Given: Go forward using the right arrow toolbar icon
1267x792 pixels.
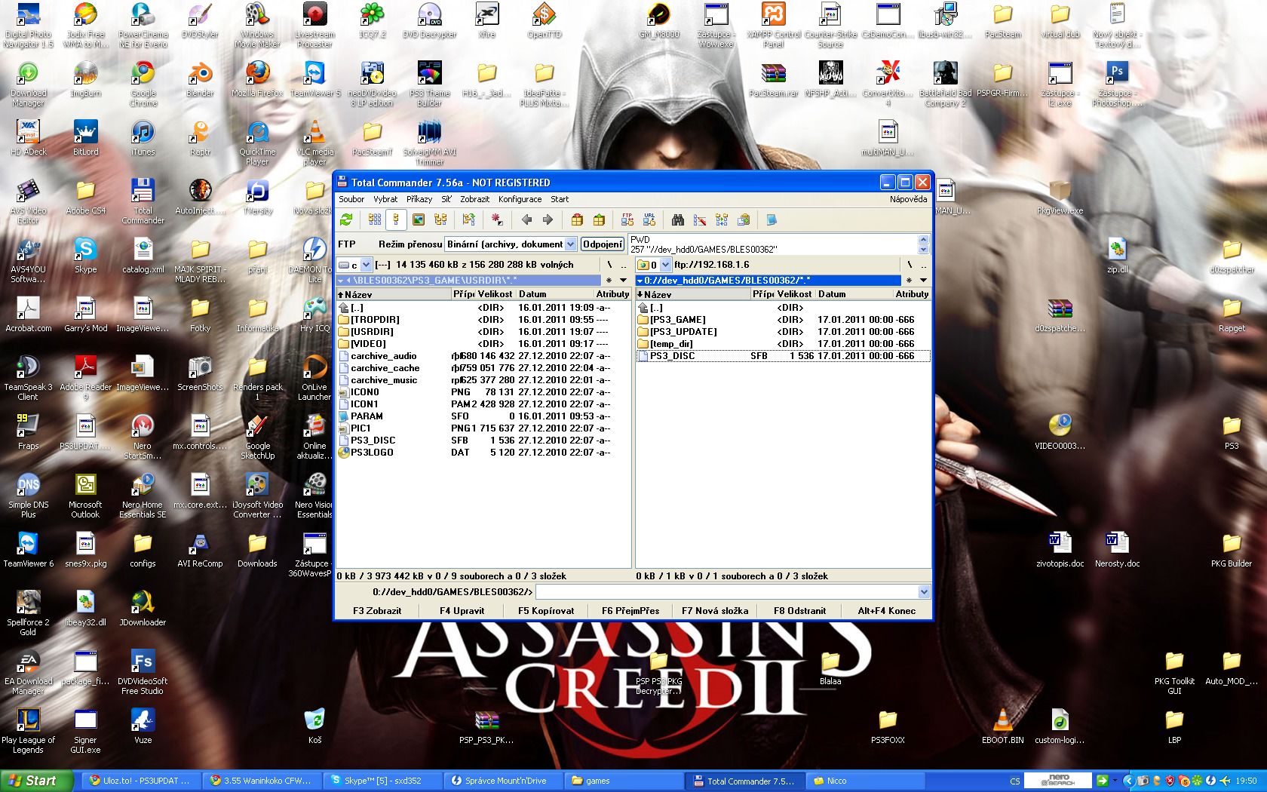Looking at the screenshot, I should (x=548, y=220).
